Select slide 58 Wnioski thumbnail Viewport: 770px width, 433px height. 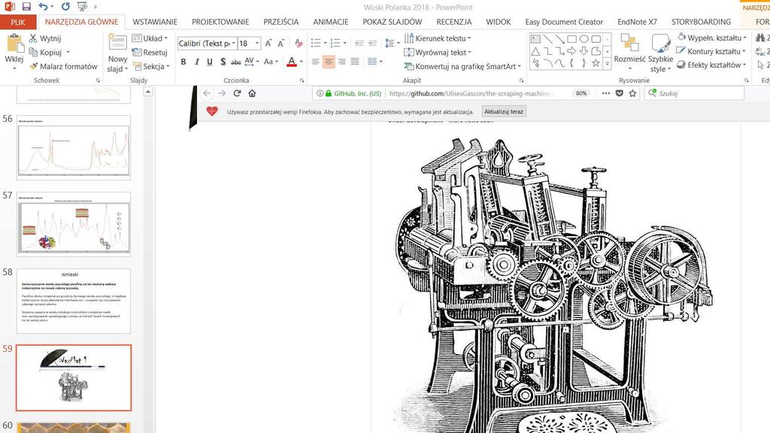pos(74,301)
